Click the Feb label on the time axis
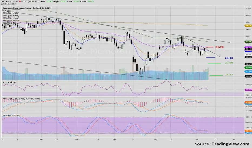 (x=41, y=139)
